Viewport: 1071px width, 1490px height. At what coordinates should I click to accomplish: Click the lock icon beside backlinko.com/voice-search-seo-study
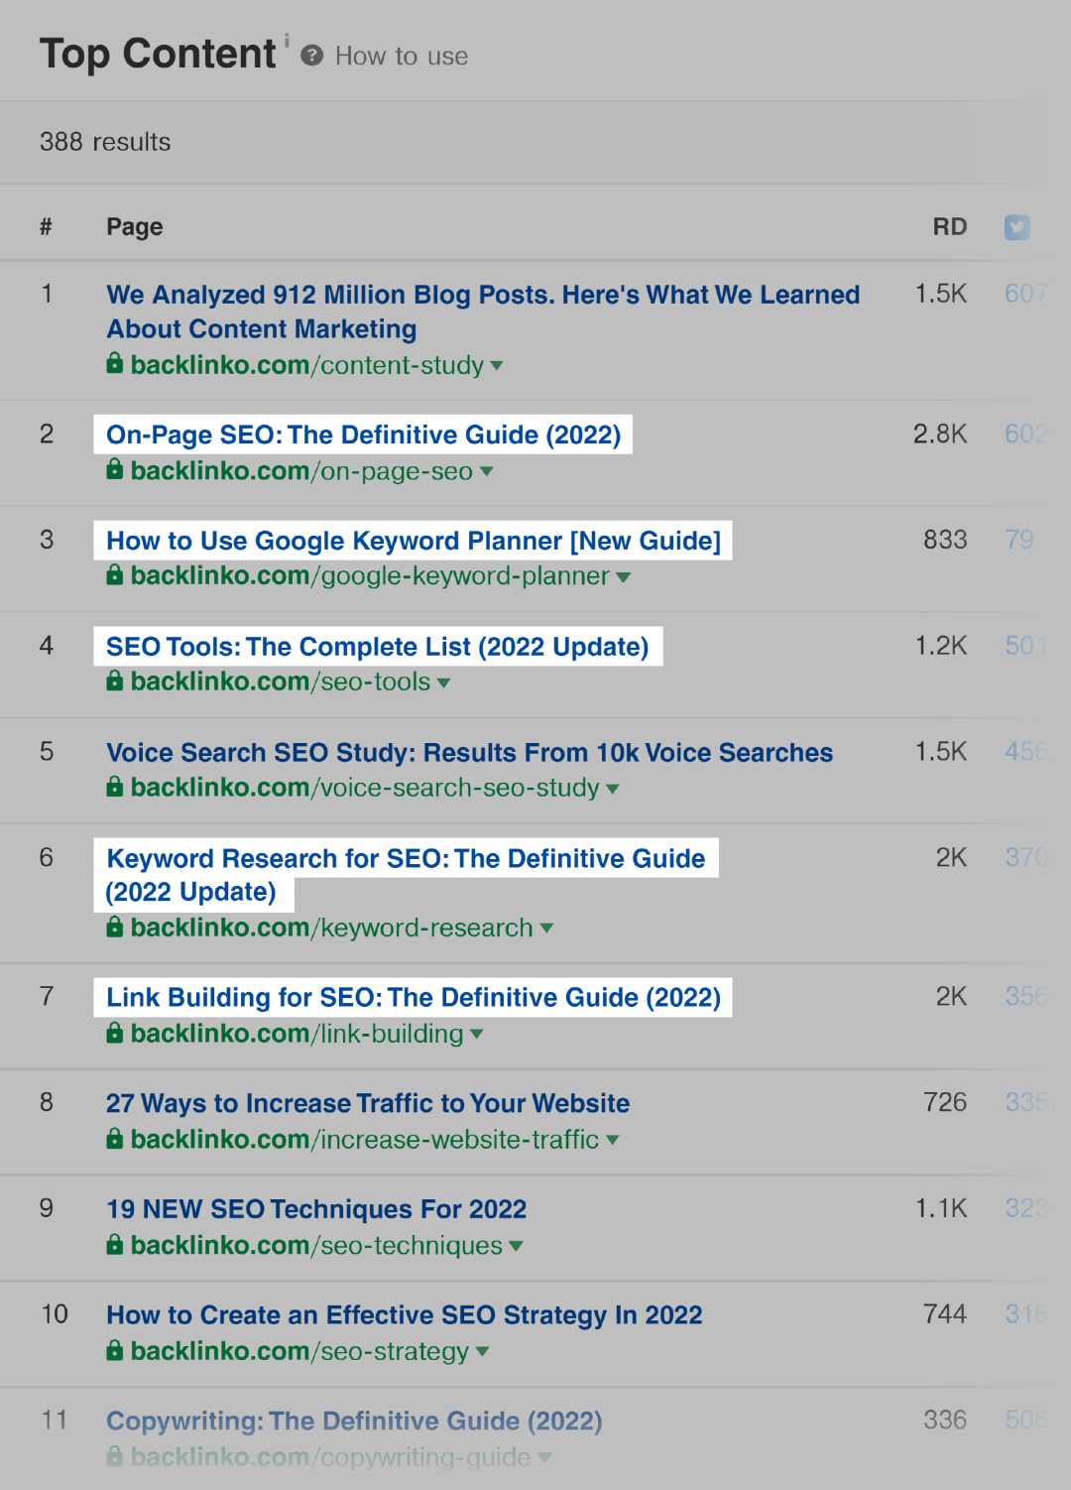[x=115, y=787]
